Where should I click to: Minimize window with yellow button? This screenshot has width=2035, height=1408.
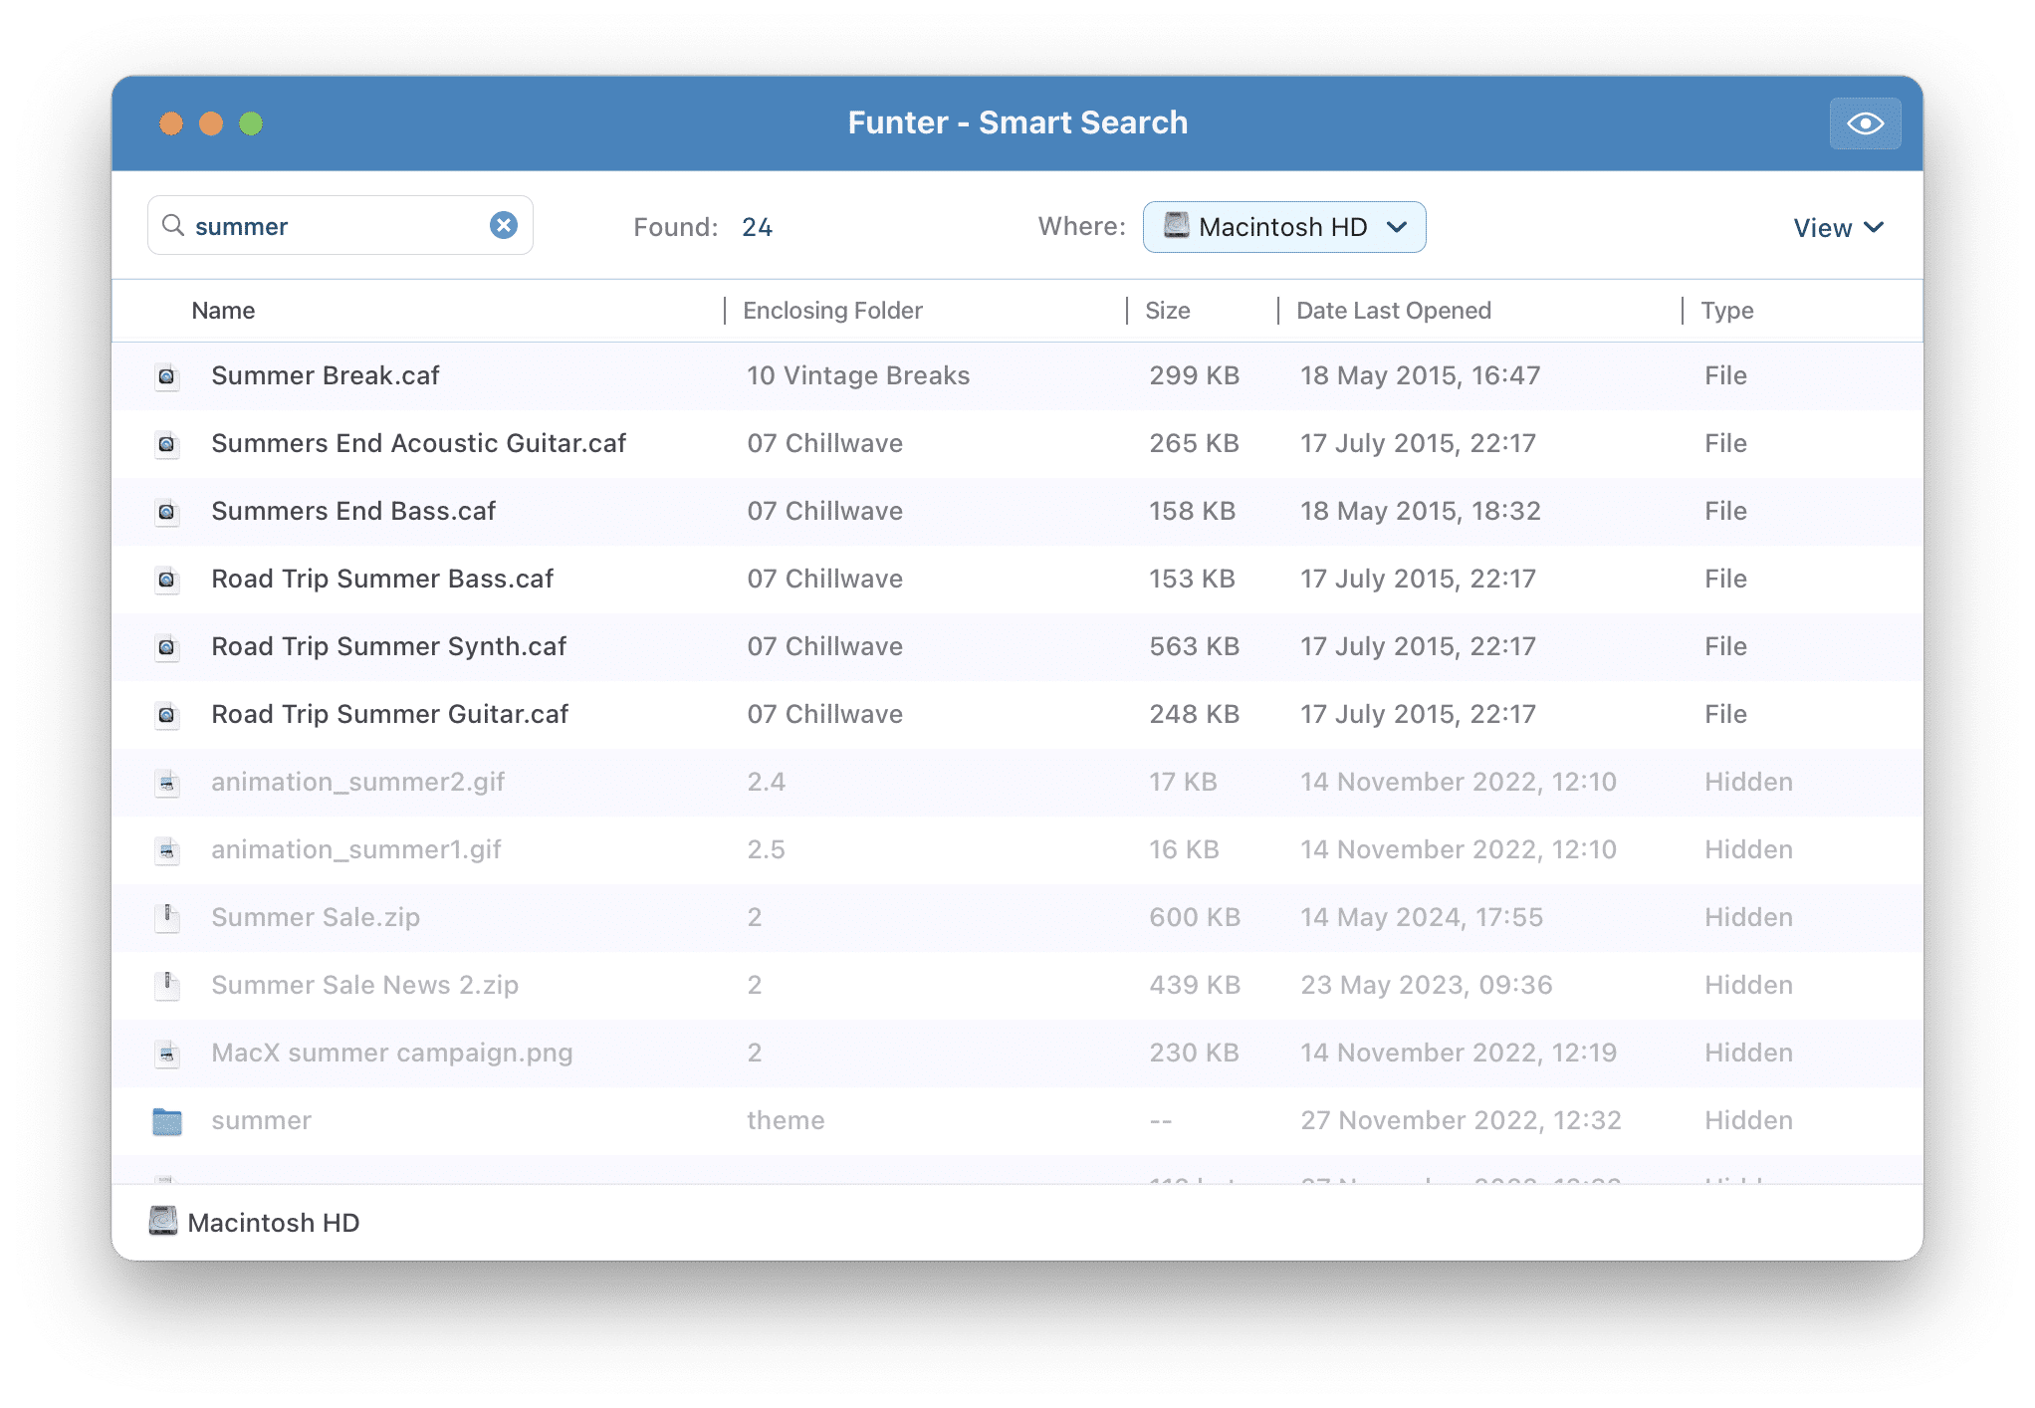211,123
